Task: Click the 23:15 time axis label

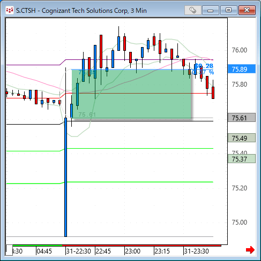Action: pos(162,251)
